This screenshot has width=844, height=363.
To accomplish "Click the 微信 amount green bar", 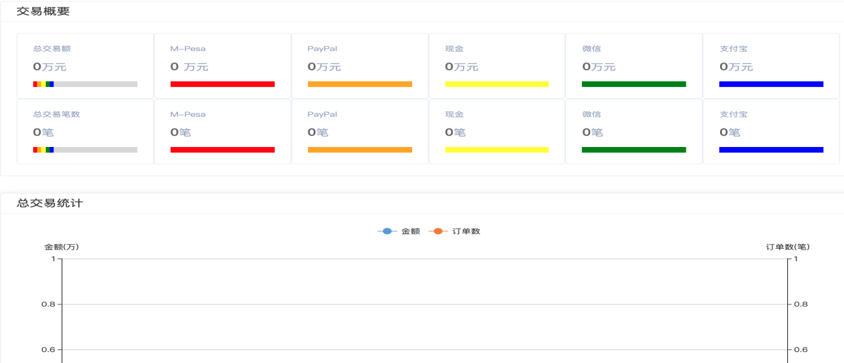I will (x=633, y=84).
